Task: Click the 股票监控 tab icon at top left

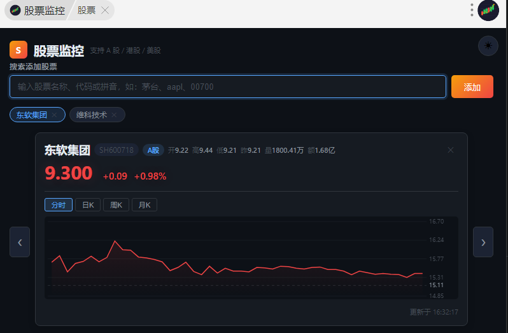Action: point(15,10)
